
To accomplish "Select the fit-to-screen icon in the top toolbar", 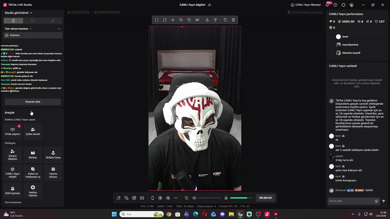I will pyautogui.click(x=157, y=20).
